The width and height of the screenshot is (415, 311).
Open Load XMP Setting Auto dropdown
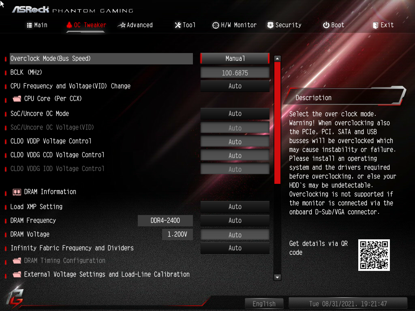click(235, 207)
